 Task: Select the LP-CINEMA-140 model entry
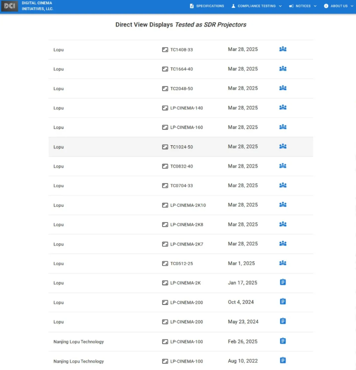click(x=187, y=108)
